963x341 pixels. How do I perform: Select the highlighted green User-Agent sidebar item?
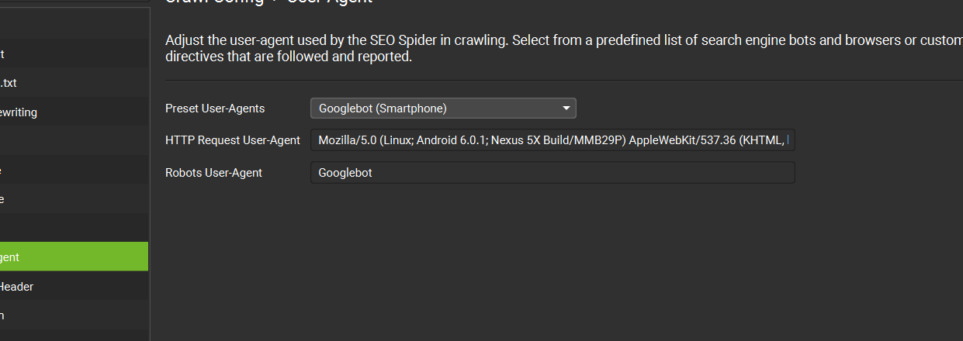[x=74, y=257]
